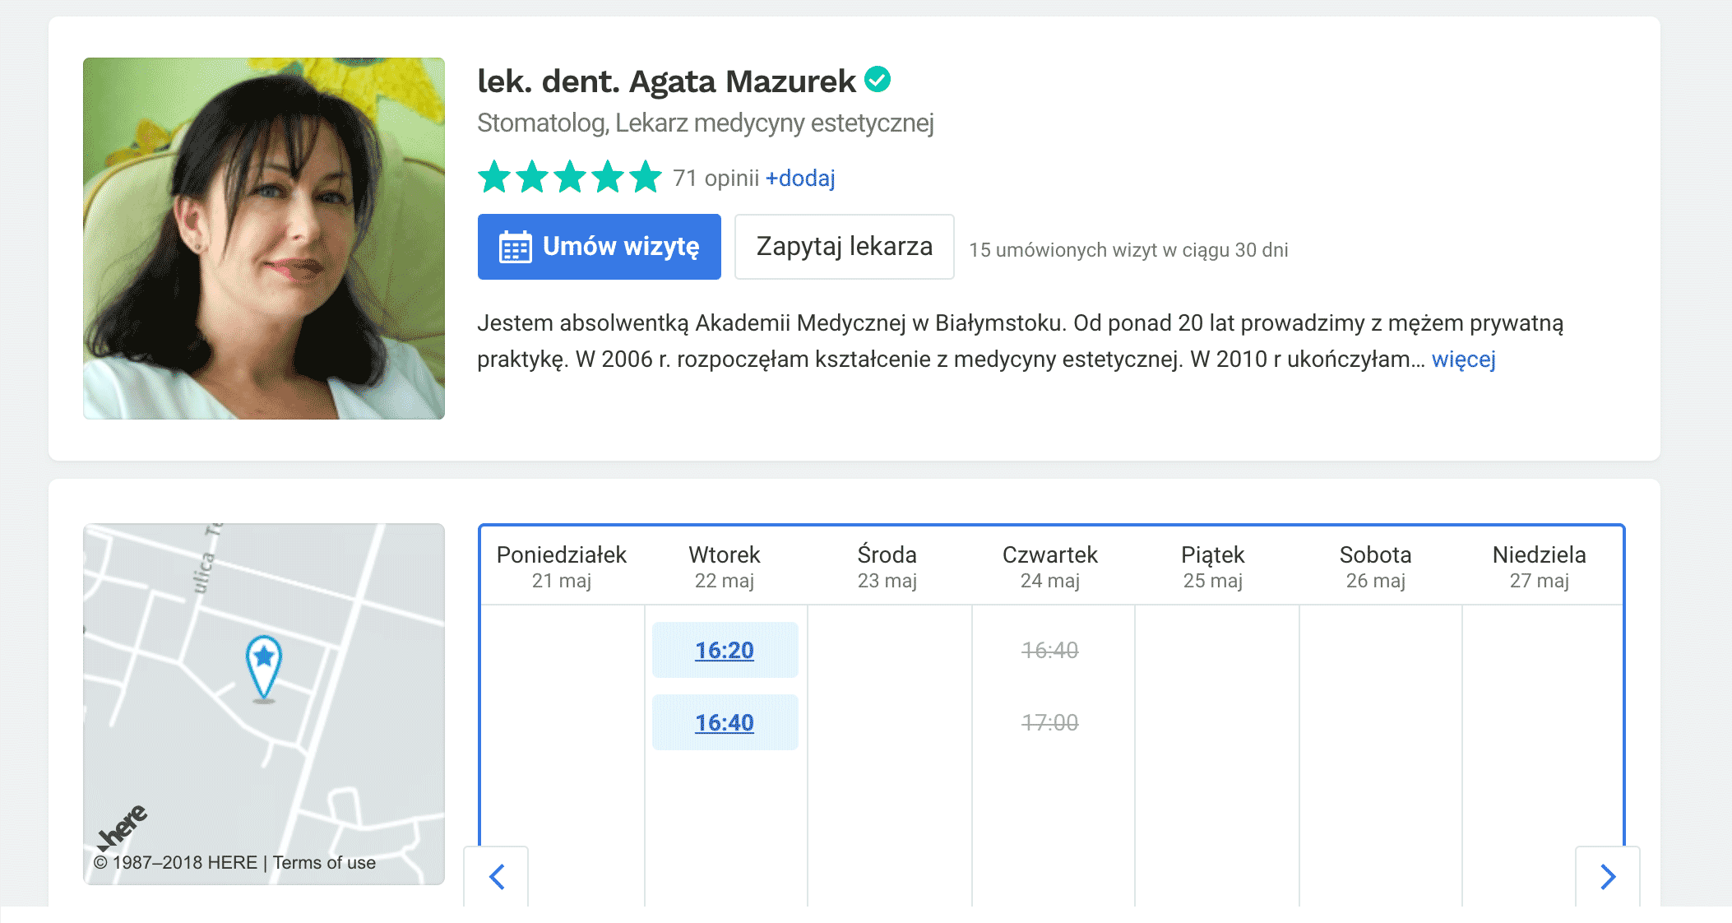The height and width of the screenshot is (923, 1732).
Task: Click the Niedziela 27 maj column header
Action: pos(1540,567)
